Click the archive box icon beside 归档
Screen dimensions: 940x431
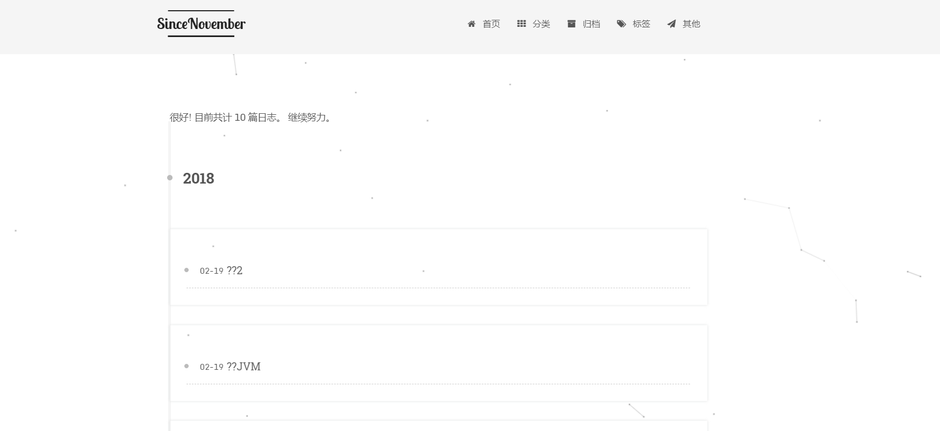571,24
